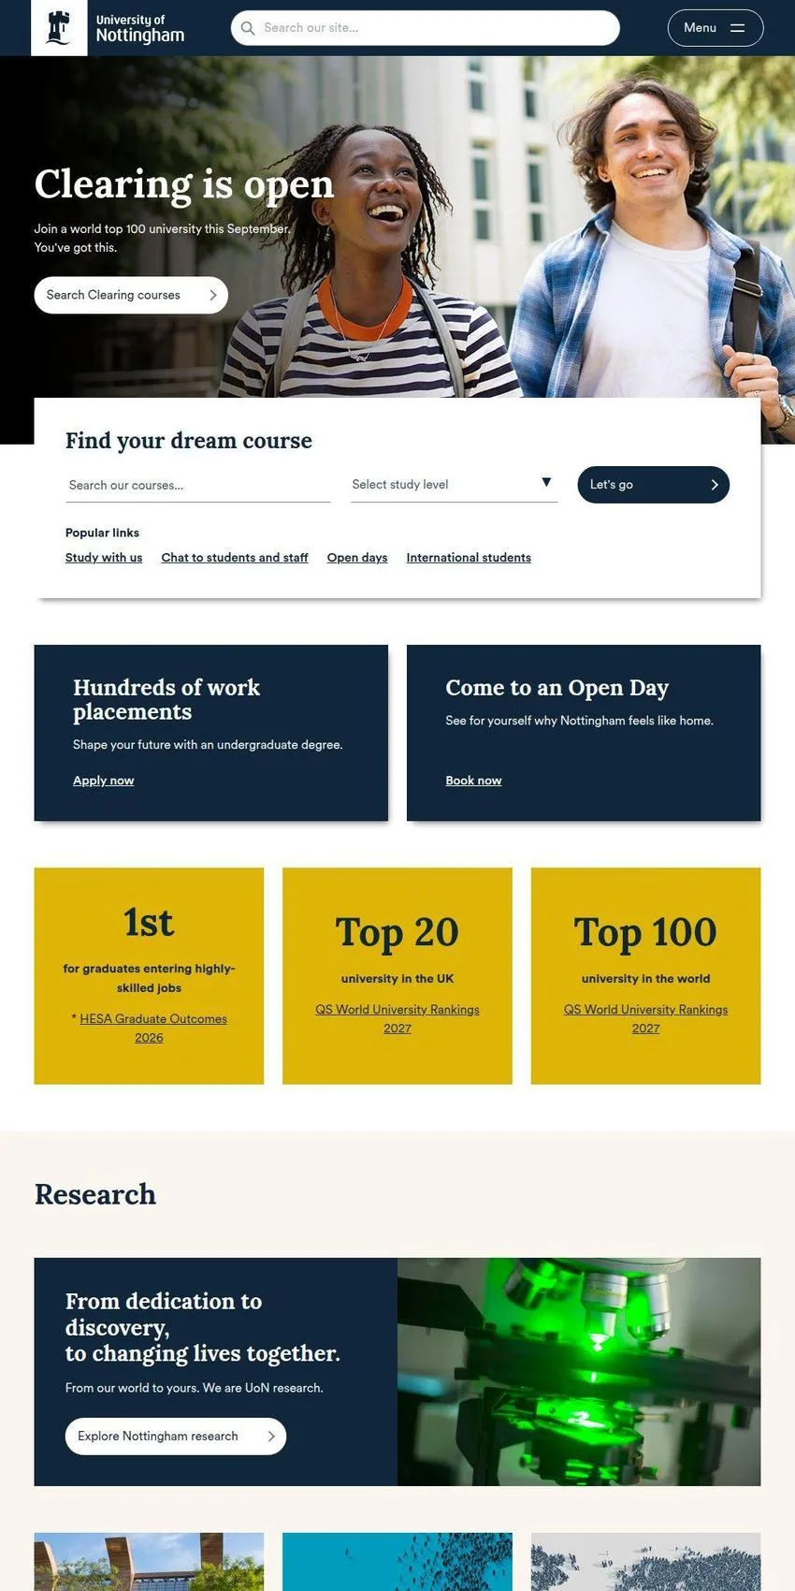Click the green microscope research image
The image size is (795, 1591).
[x=579, y=1372]
